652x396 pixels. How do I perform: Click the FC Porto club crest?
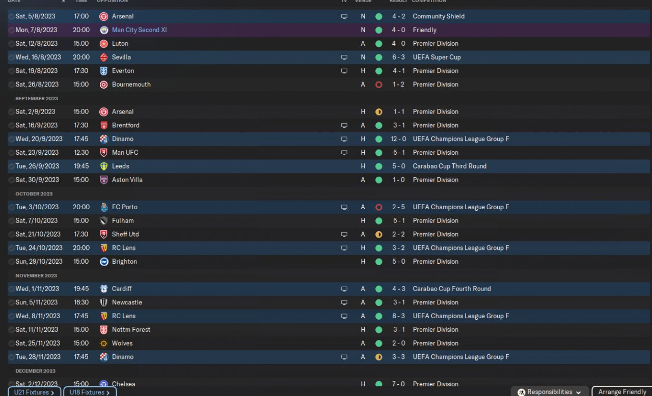(x=104, y=207)
